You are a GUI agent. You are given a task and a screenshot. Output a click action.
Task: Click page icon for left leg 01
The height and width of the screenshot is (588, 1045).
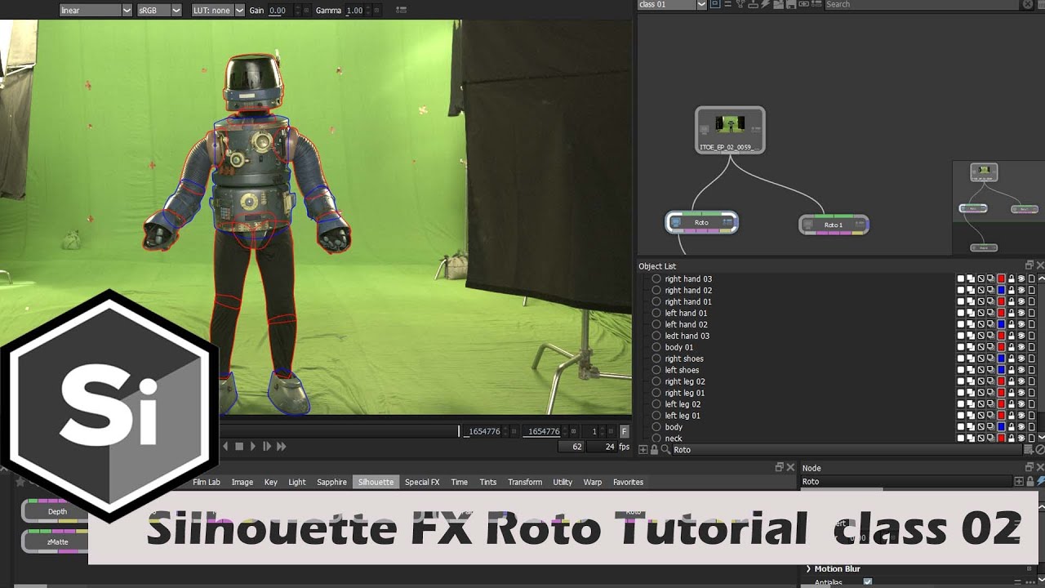point(1032,416)
